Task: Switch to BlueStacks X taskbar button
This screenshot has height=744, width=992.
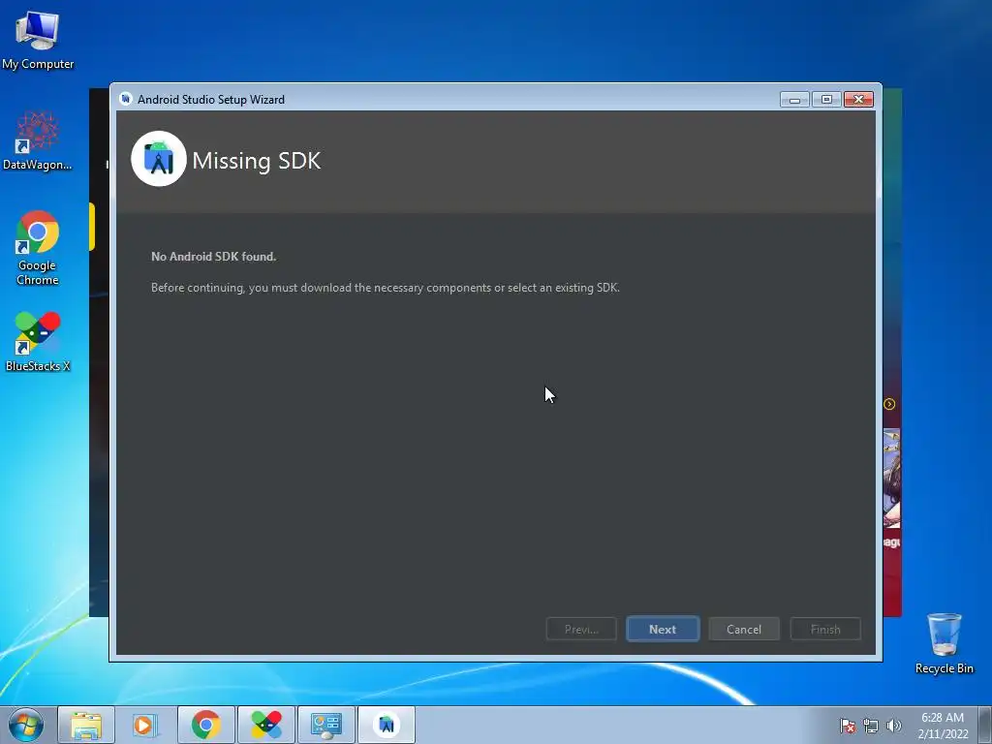Action: pos(265,725)
